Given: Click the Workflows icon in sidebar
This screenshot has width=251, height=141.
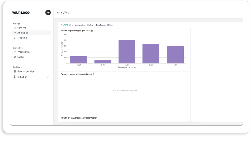Looking at the screenshot, I should pyautogui.click(x=15, y=52).
